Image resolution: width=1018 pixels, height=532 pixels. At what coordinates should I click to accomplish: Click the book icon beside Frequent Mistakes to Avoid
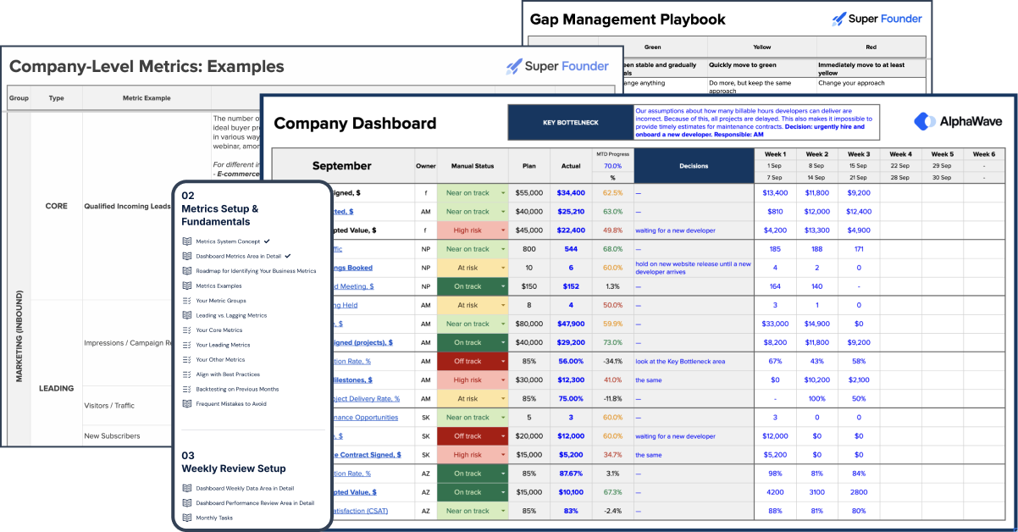pos(187,404)
